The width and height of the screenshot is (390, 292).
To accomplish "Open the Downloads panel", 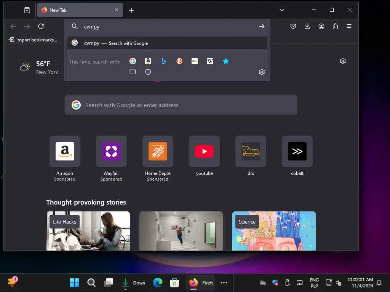I will point(307,26).
